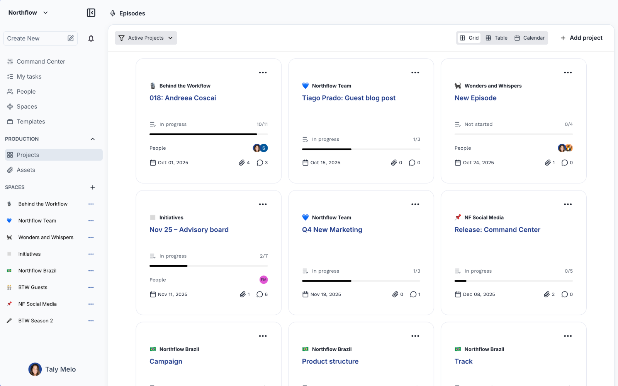Open Release: Command Center project
This screenshot has height=386, width=618.
[497, 230]
